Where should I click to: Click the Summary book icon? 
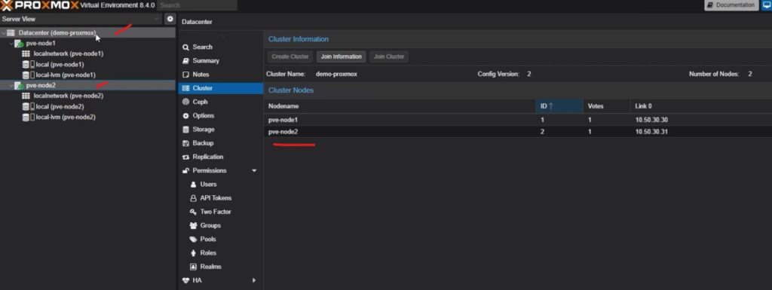click(185, 61)
